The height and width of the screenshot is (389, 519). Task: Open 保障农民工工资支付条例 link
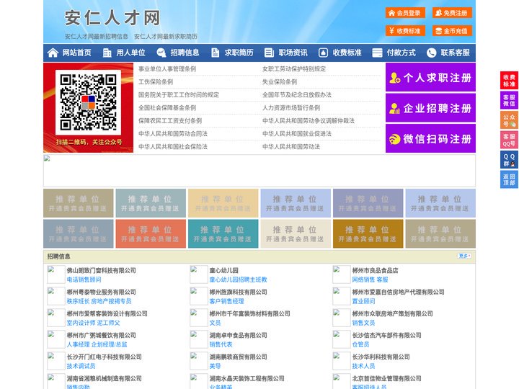coord(170,121)
